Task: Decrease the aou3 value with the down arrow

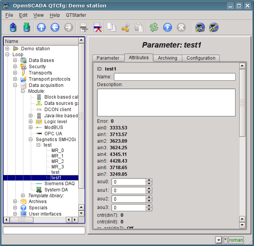Action: 149,210
